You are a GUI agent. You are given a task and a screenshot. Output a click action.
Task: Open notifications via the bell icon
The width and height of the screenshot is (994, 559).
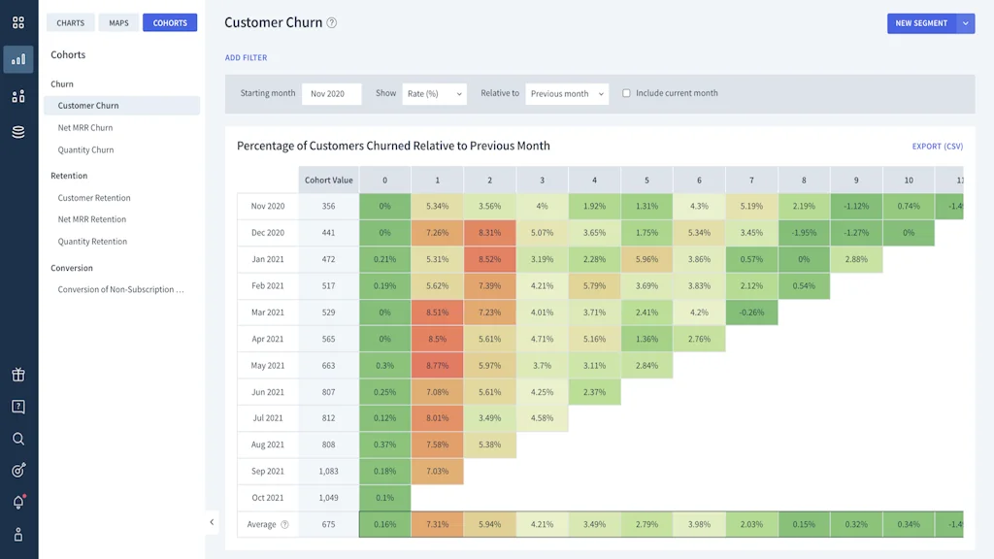click(x=17, y=502)
